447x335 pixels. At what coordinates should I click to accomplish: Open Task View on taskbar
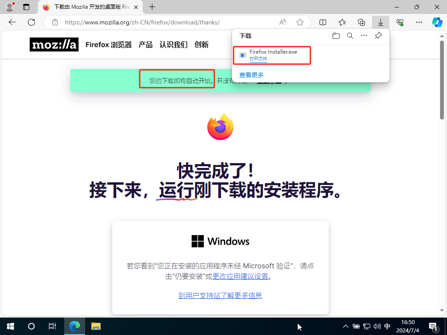[52, 326]
